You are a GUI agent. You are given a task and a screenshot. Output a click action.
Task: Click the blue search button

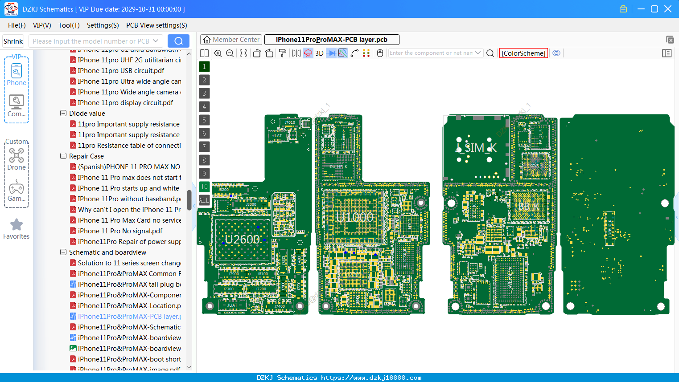pyautogui.click(x=178, y=41)
